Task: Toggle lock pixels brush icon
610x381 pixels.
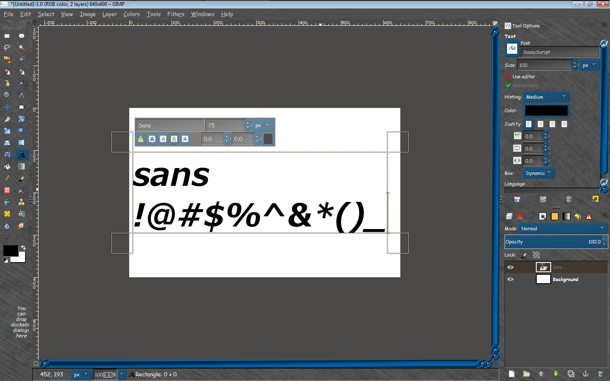Action: click(524, 255)
